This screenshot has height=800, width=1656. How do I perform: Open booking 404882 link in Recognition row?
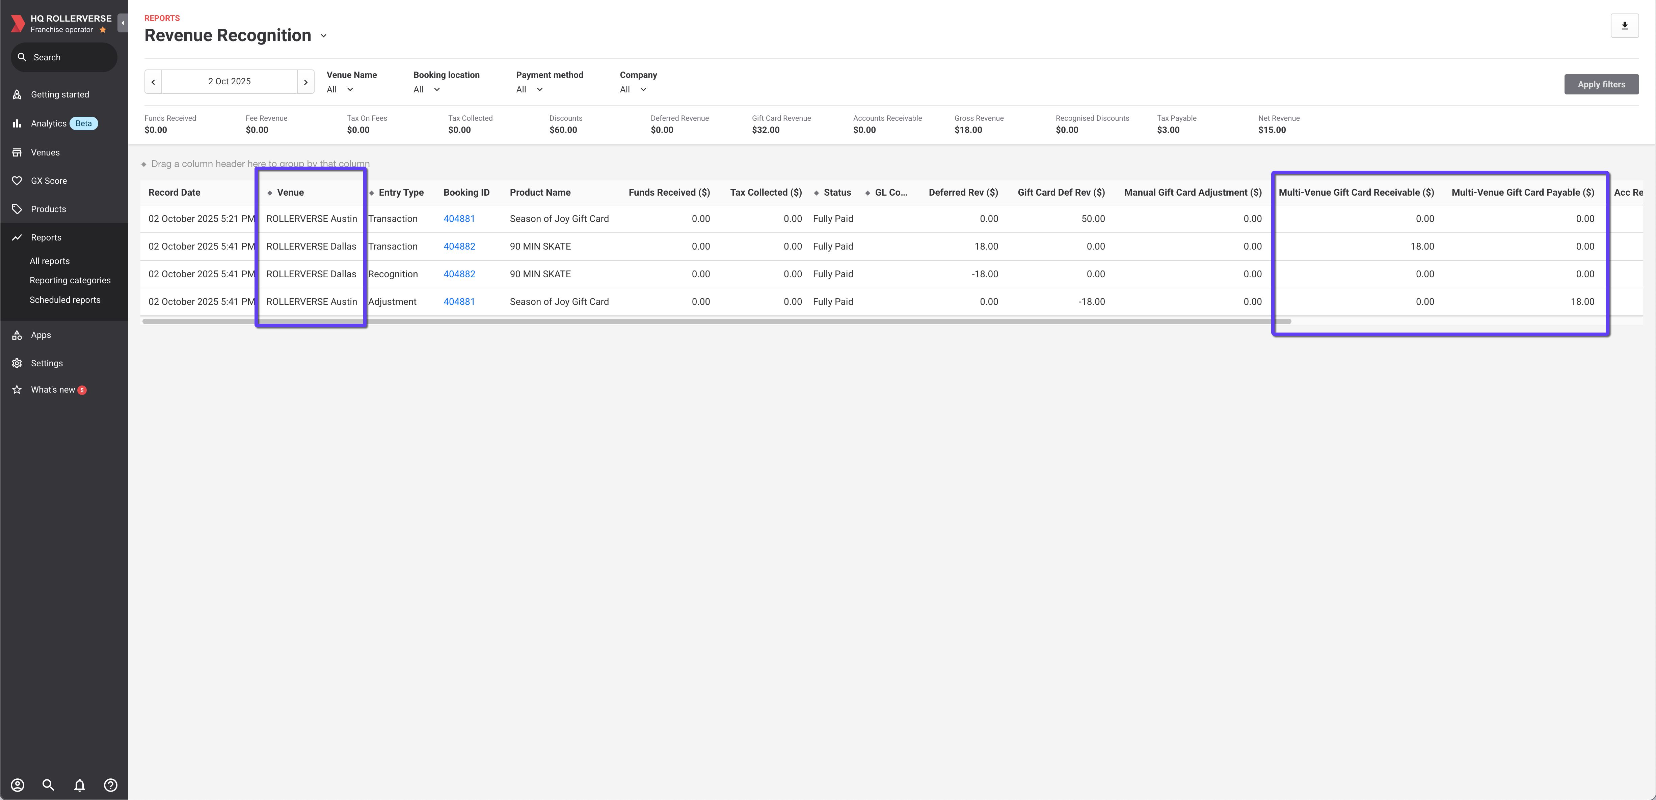tap(459, 274)
